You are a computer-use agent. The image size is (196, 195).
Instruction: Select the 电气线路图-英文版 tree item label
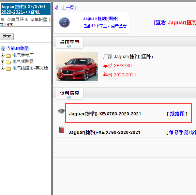coord(30,68)
